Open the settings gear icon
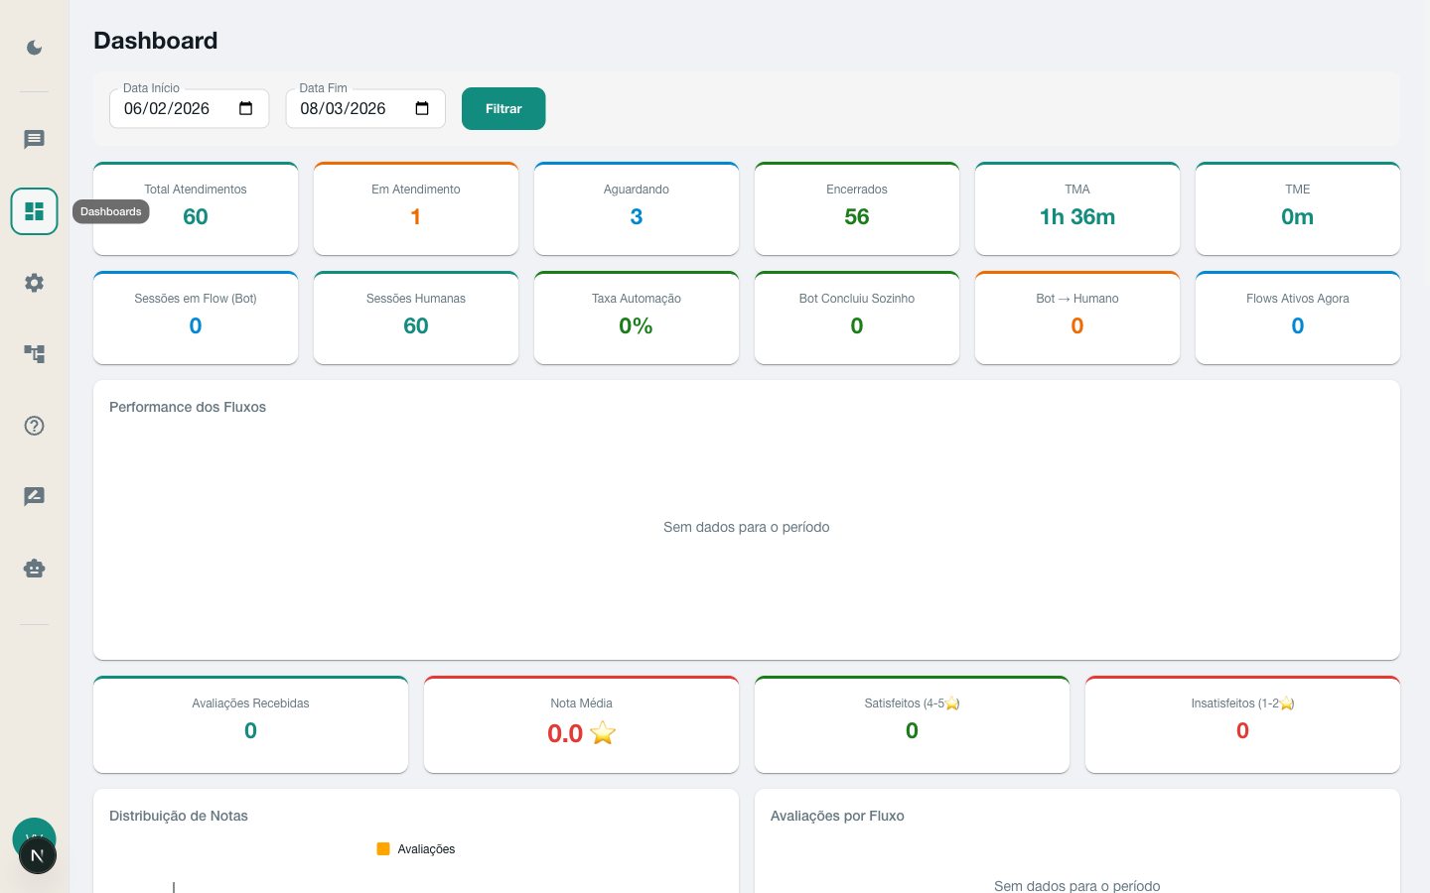This screenshot has width=1430, height=893. click(34, 283)
